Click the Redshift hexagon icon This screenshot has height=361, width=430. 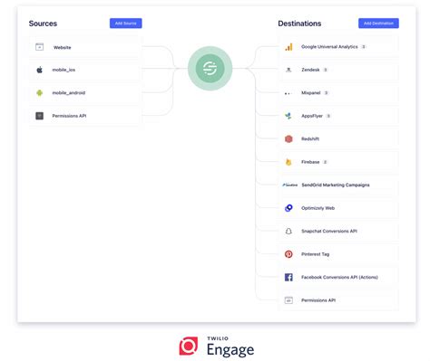(x=288, y=138)
